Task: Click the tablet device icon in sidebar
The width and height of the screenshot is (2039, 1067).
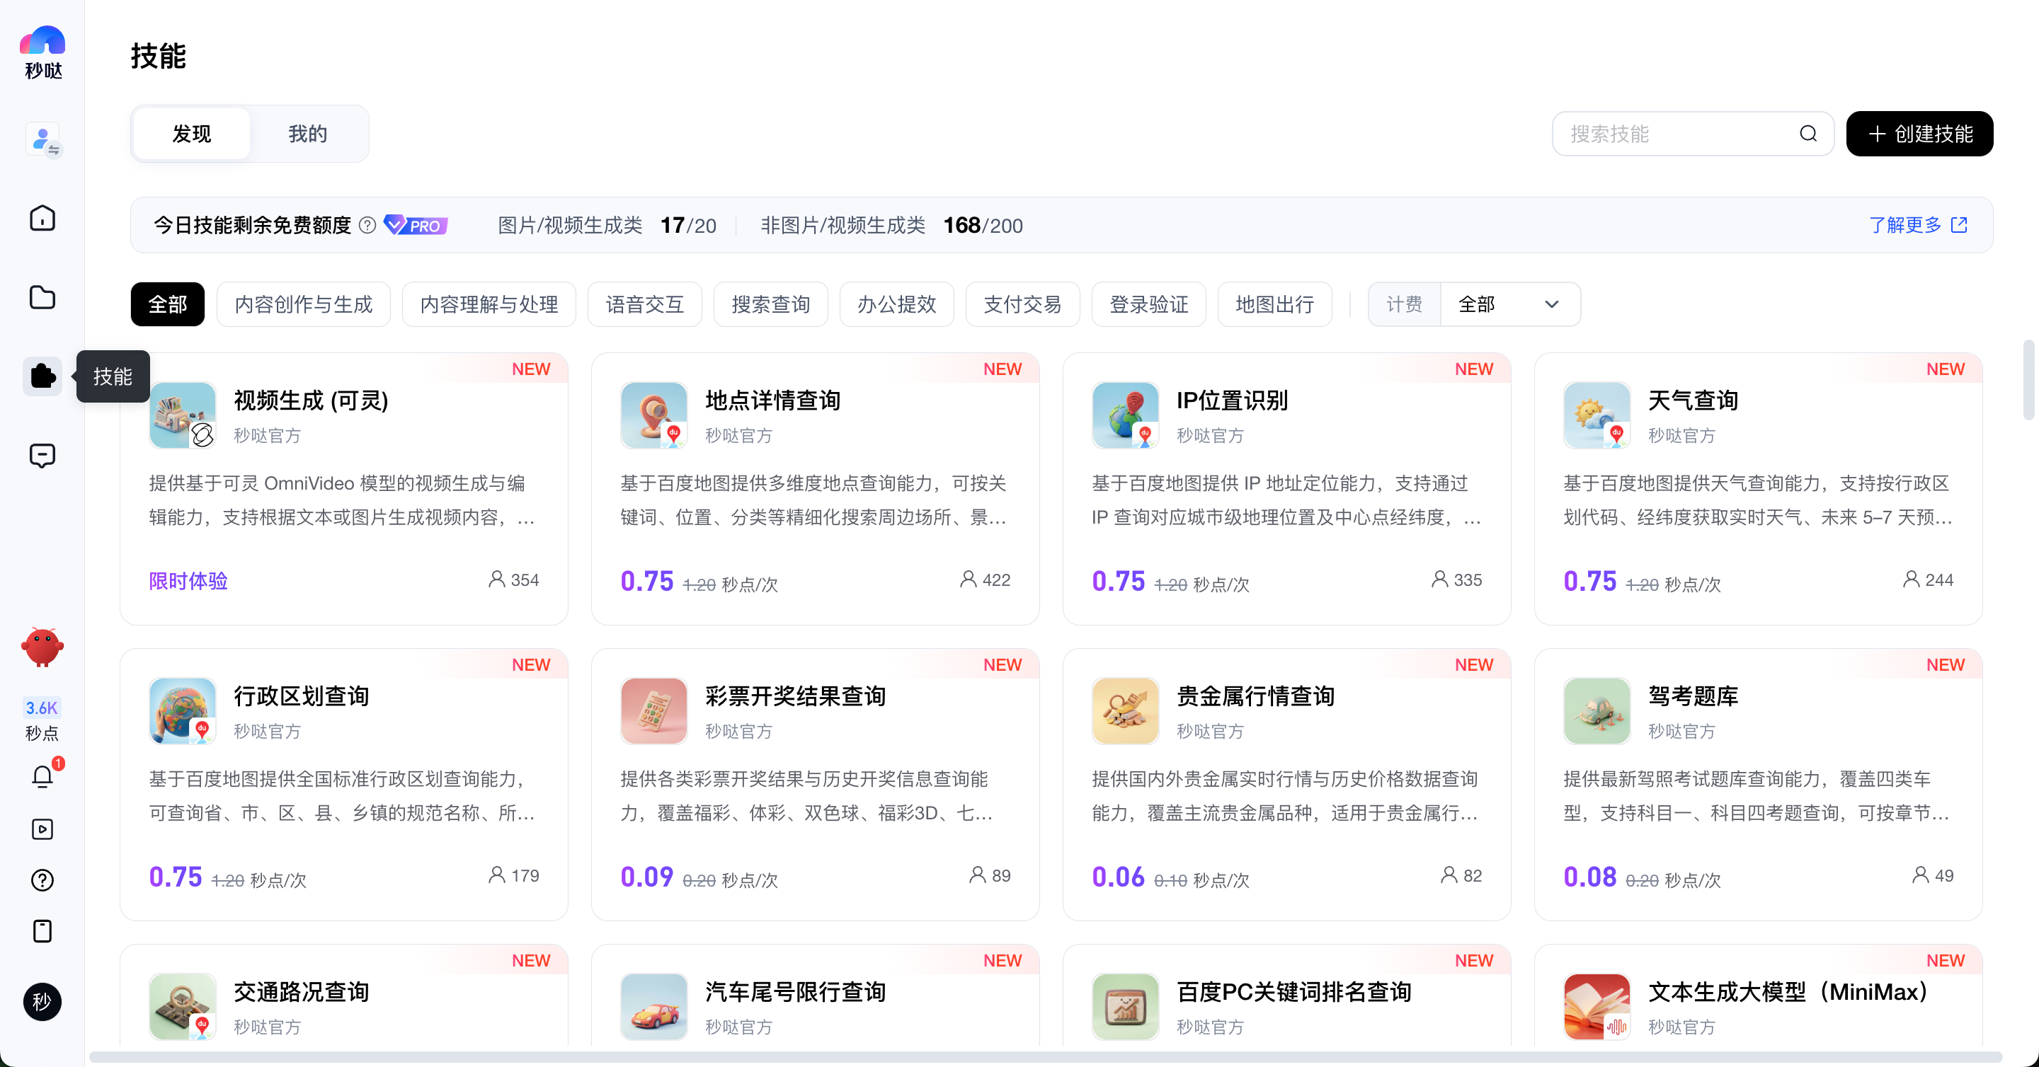Action: (x=42, y=931)
